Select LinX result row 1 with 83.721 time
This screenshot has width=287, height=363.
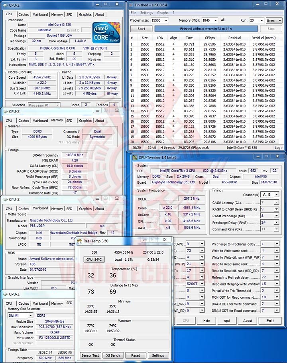tap(204, 44)
